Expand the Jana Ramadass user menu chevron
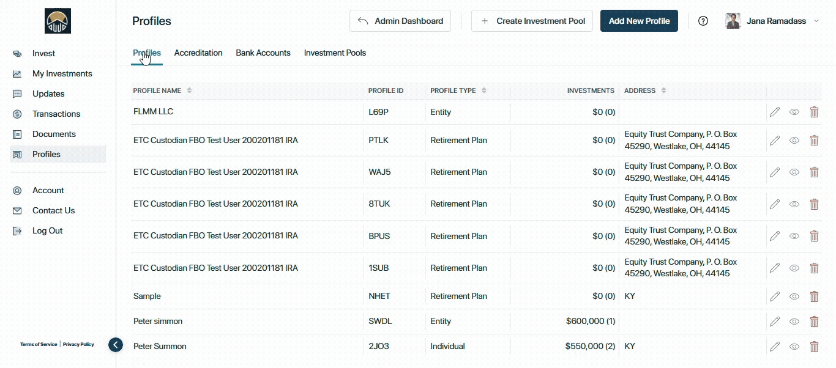Viewport: 836px width, 368px height. [x=816, y=21]
